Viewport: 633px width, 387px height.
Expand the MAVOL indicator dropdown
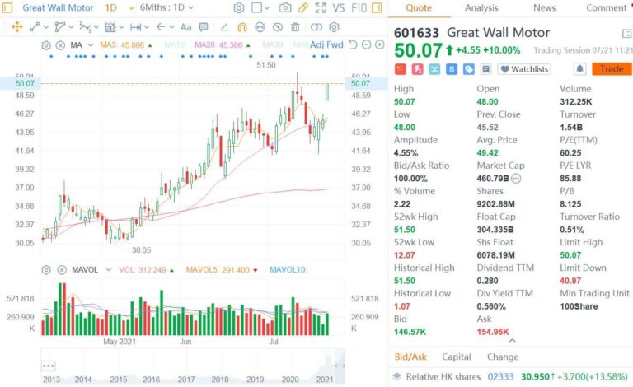(x=108, y=270)
